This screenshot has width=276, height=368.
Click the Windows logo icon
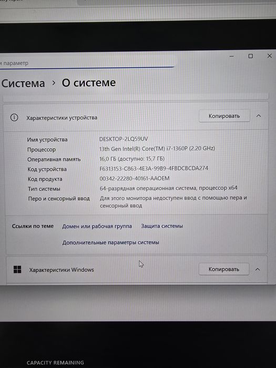(17, 269)
